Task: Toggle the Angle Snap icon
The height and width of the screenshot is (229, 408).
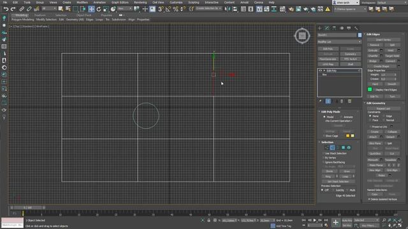Action: pos(168,9)
